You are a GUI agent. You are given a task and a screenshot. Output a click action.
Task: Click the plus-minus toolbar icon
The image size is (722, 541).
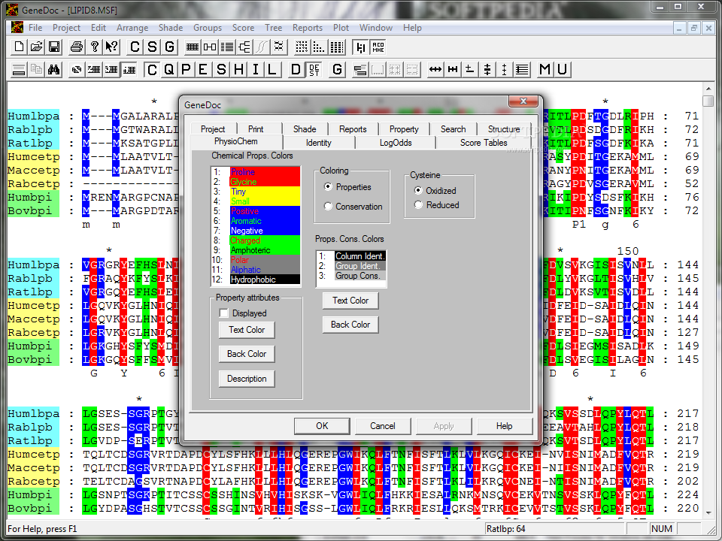tap(470, 70)
